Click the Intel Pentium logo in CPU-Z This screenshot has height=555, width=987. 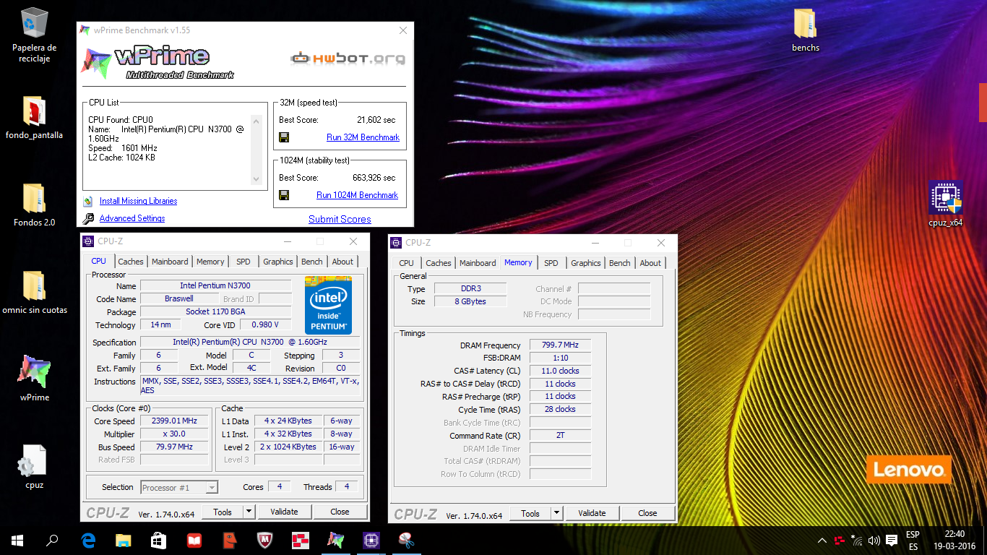(328, 305)
